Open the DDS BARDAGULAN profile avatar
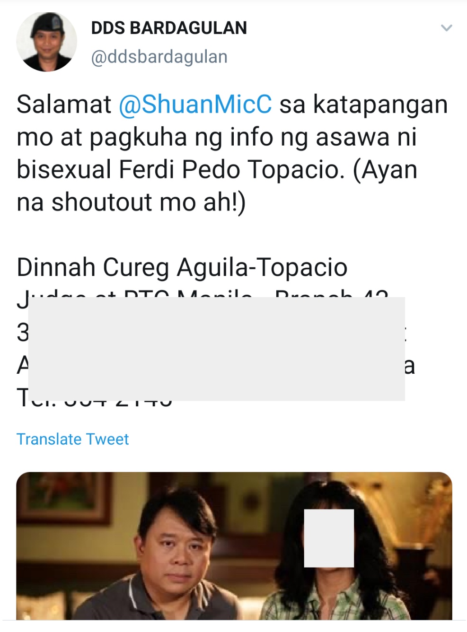Image resolution: width=467 pixels, height=632 pixels. click(46, 42)
